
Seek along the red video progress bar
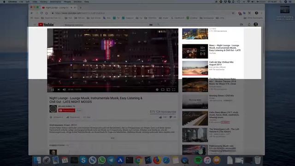(112, 87)
